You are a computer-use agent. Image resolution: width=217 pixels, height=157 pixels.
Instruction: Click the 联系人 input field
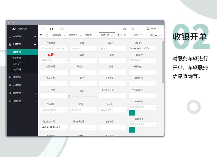[83, 72]
